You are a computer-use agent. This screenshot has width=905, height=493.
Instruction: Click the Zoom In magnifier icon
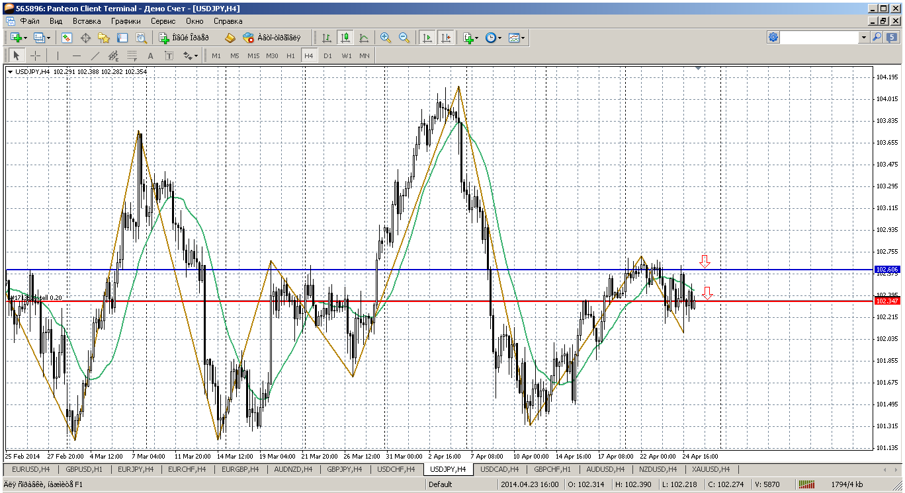click(x=386, y=38)
